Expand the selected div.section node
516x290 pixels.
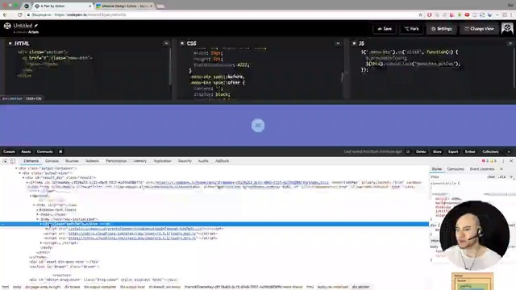(41, 224)
